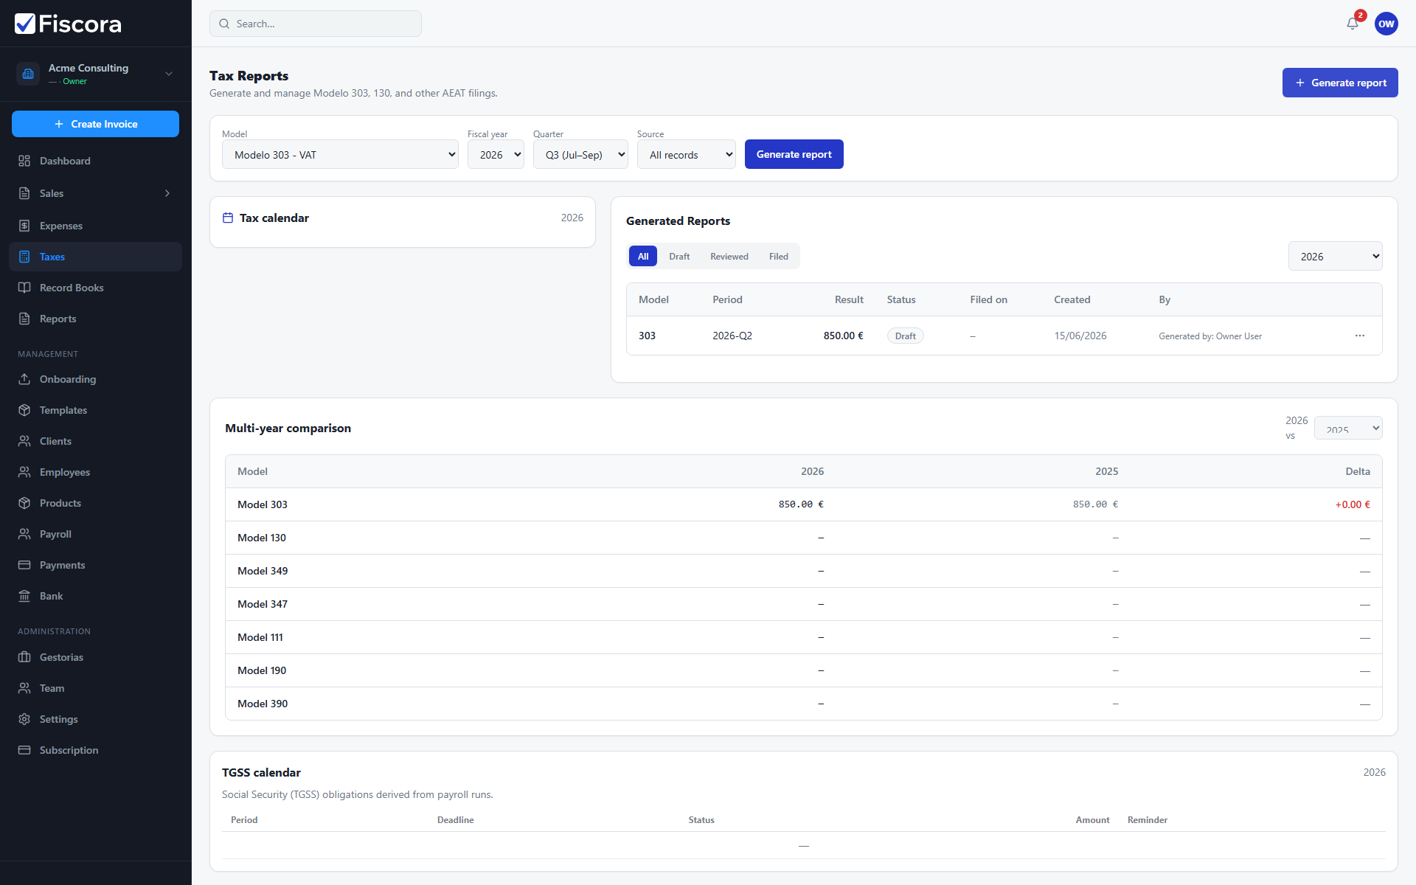This screenshot has width=1416, height=885.
Task: Click the Bank building icon
Action: pos(24,596)
